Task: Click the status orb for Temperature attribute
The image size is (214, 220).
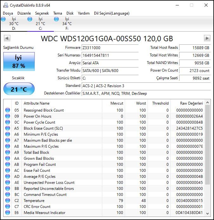Action: tap(8, 200)
